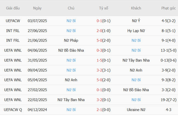Select Nữ Bồ Đào Nha away team on 27/02/2025
Screen dimensions: 178x116
tap(136, 90)
